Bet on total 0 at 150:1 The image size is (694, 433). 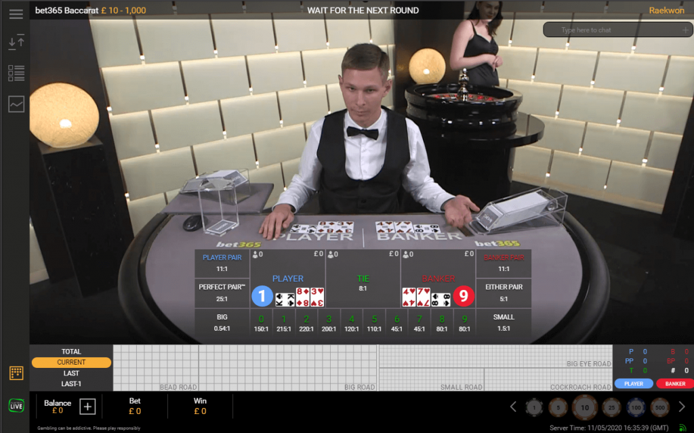261,323
